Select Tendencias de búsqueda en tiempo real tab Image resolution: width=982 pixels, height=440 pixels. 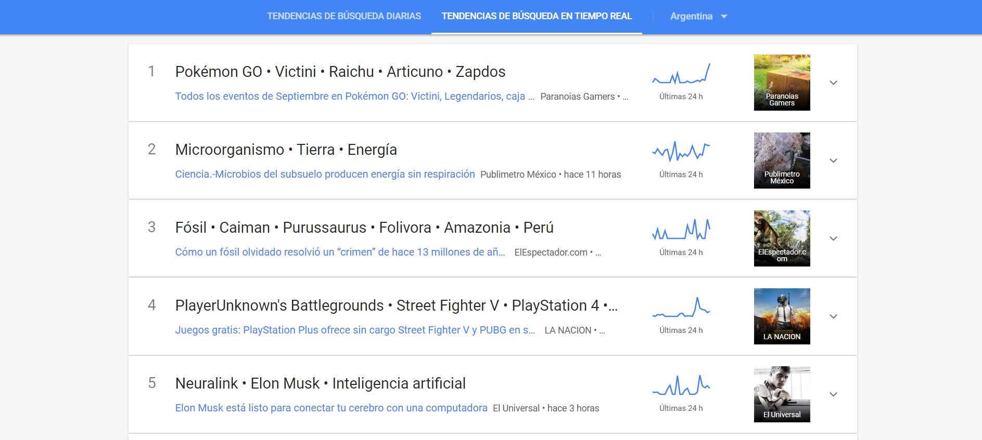(537, 16)
